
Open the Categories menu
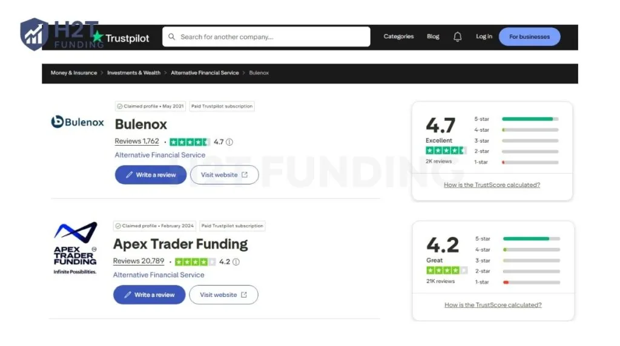click(x=398, y=36)
